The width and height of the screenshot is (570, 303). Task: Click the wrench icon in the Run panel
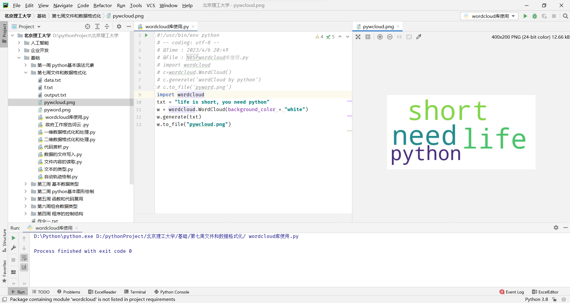pyautogui.click(x=13, y=248)
